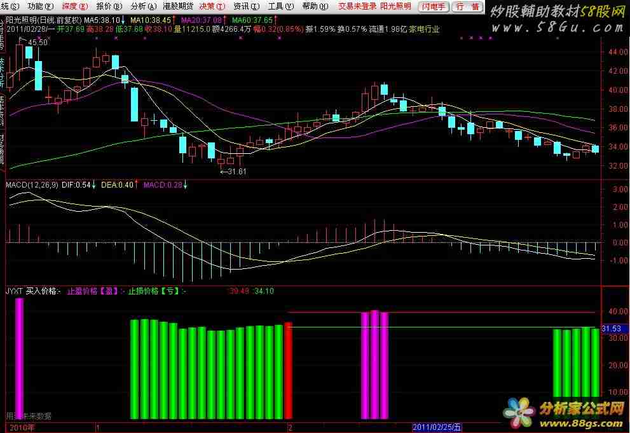
Task: Click the volume value 量11215.0
Action: (192, 29)
